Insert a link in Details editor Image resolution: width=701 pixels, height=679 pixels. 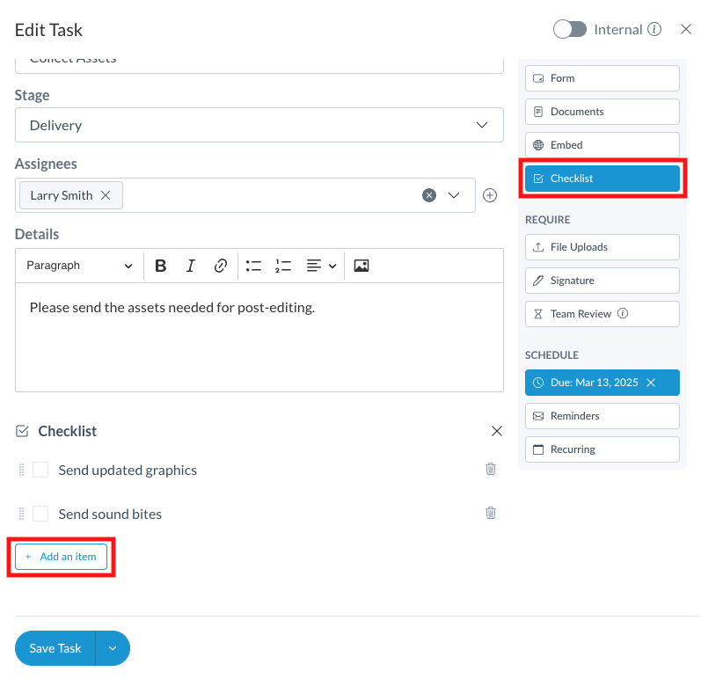[221, 266]
